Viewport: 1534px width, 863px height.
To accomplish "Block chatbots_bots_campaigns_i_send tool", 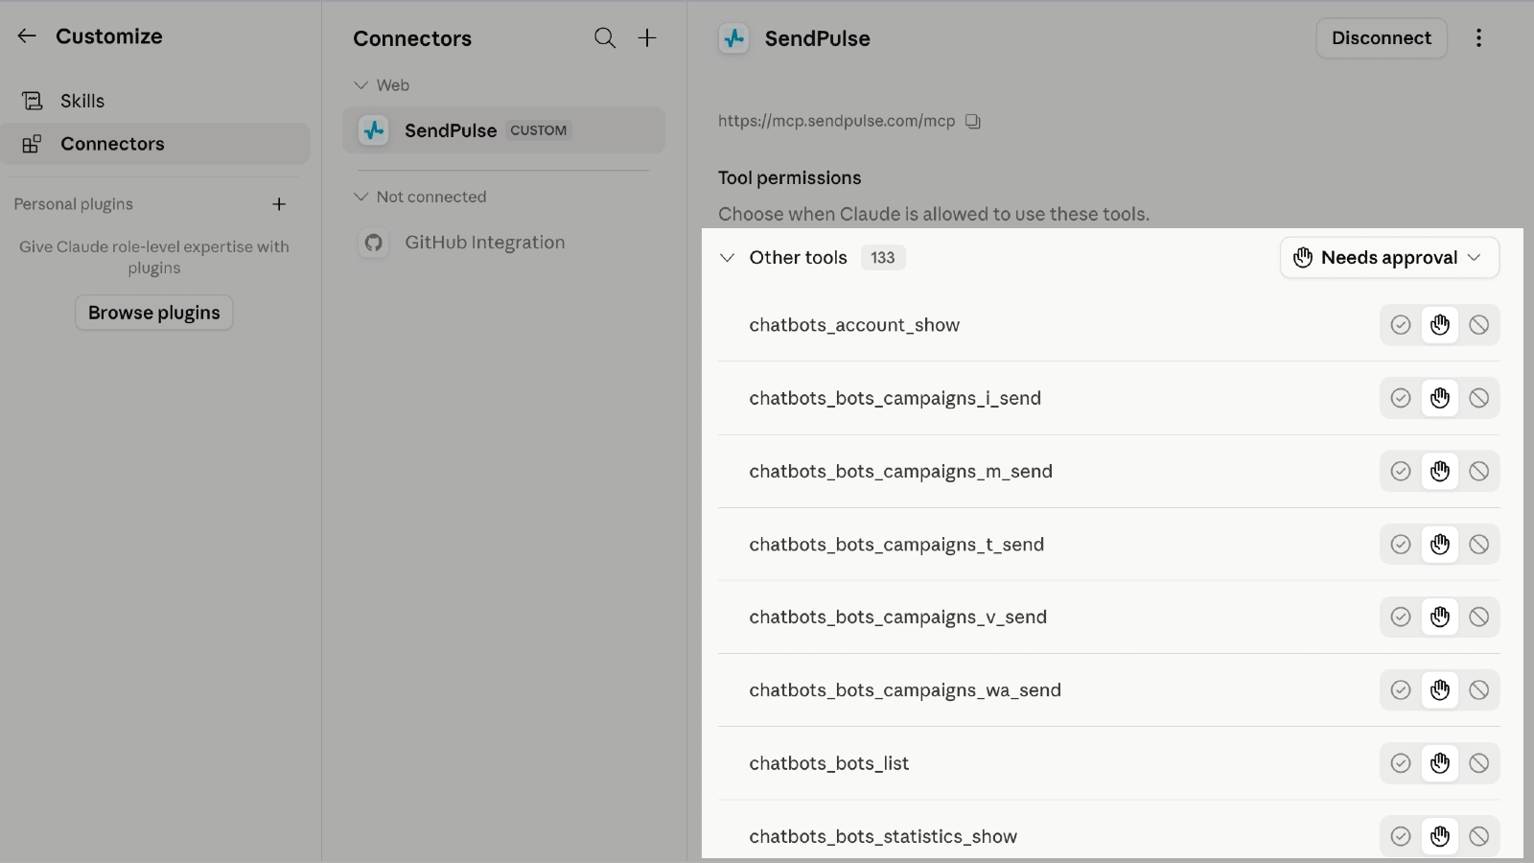I will [x=1479, y=398].
